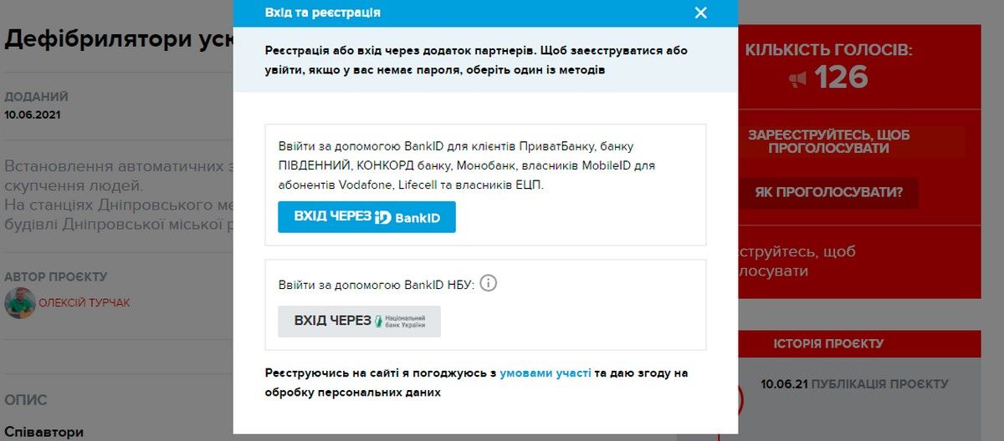The width and height of the screenshot is (1004, 441).
Task: Open the умовами участі link
Action: click(x=546, y=373)
